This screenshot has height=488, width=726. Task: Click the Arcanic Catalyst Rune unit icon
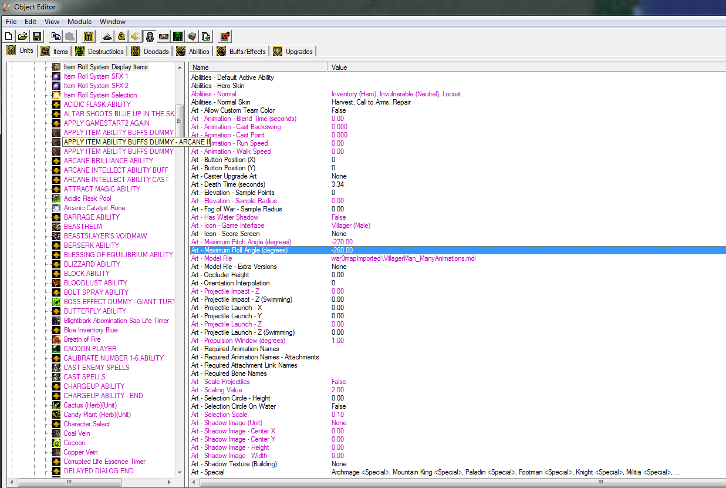coord(56,208)
